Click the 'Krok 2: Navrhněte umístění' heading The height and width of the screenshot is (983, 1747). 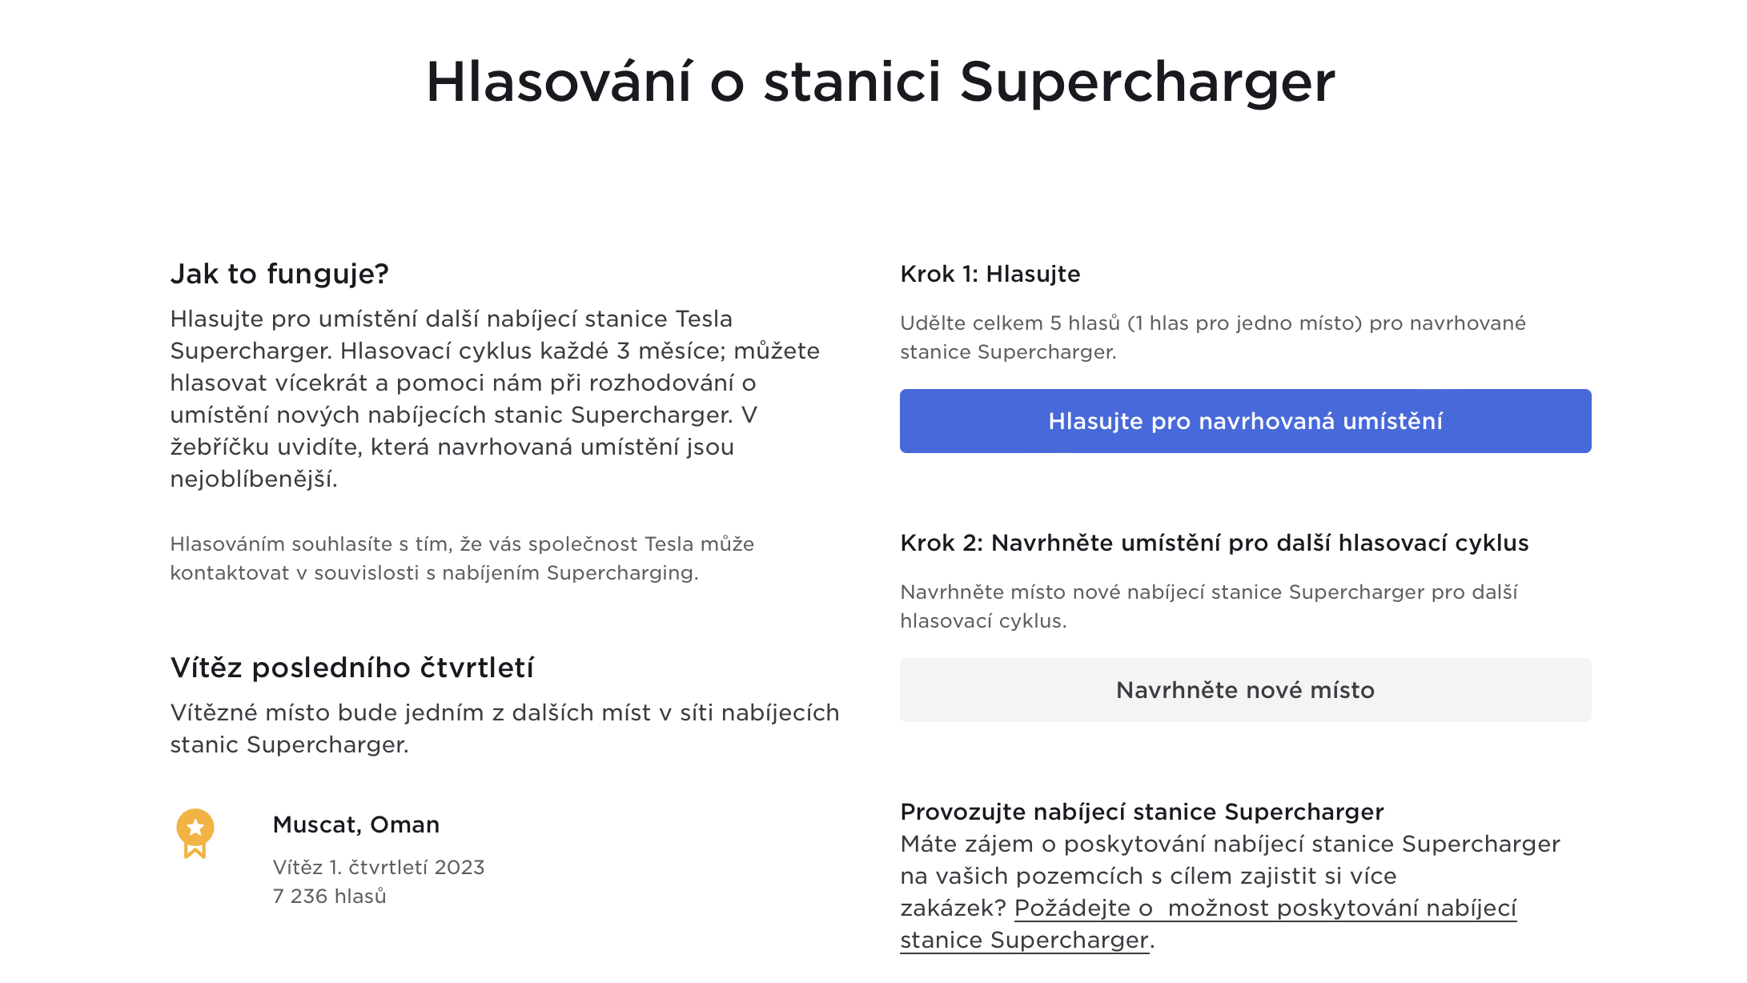[1214, 543]
